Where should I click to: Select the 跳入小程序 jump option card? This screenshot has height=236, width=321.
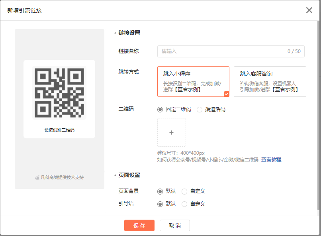(193, 81)
